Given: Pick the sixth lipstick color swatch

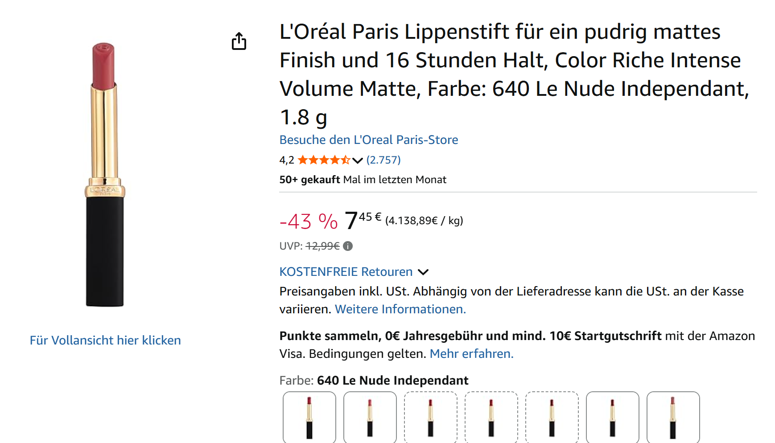Looking at the screenshot, I should click(613, 417).
